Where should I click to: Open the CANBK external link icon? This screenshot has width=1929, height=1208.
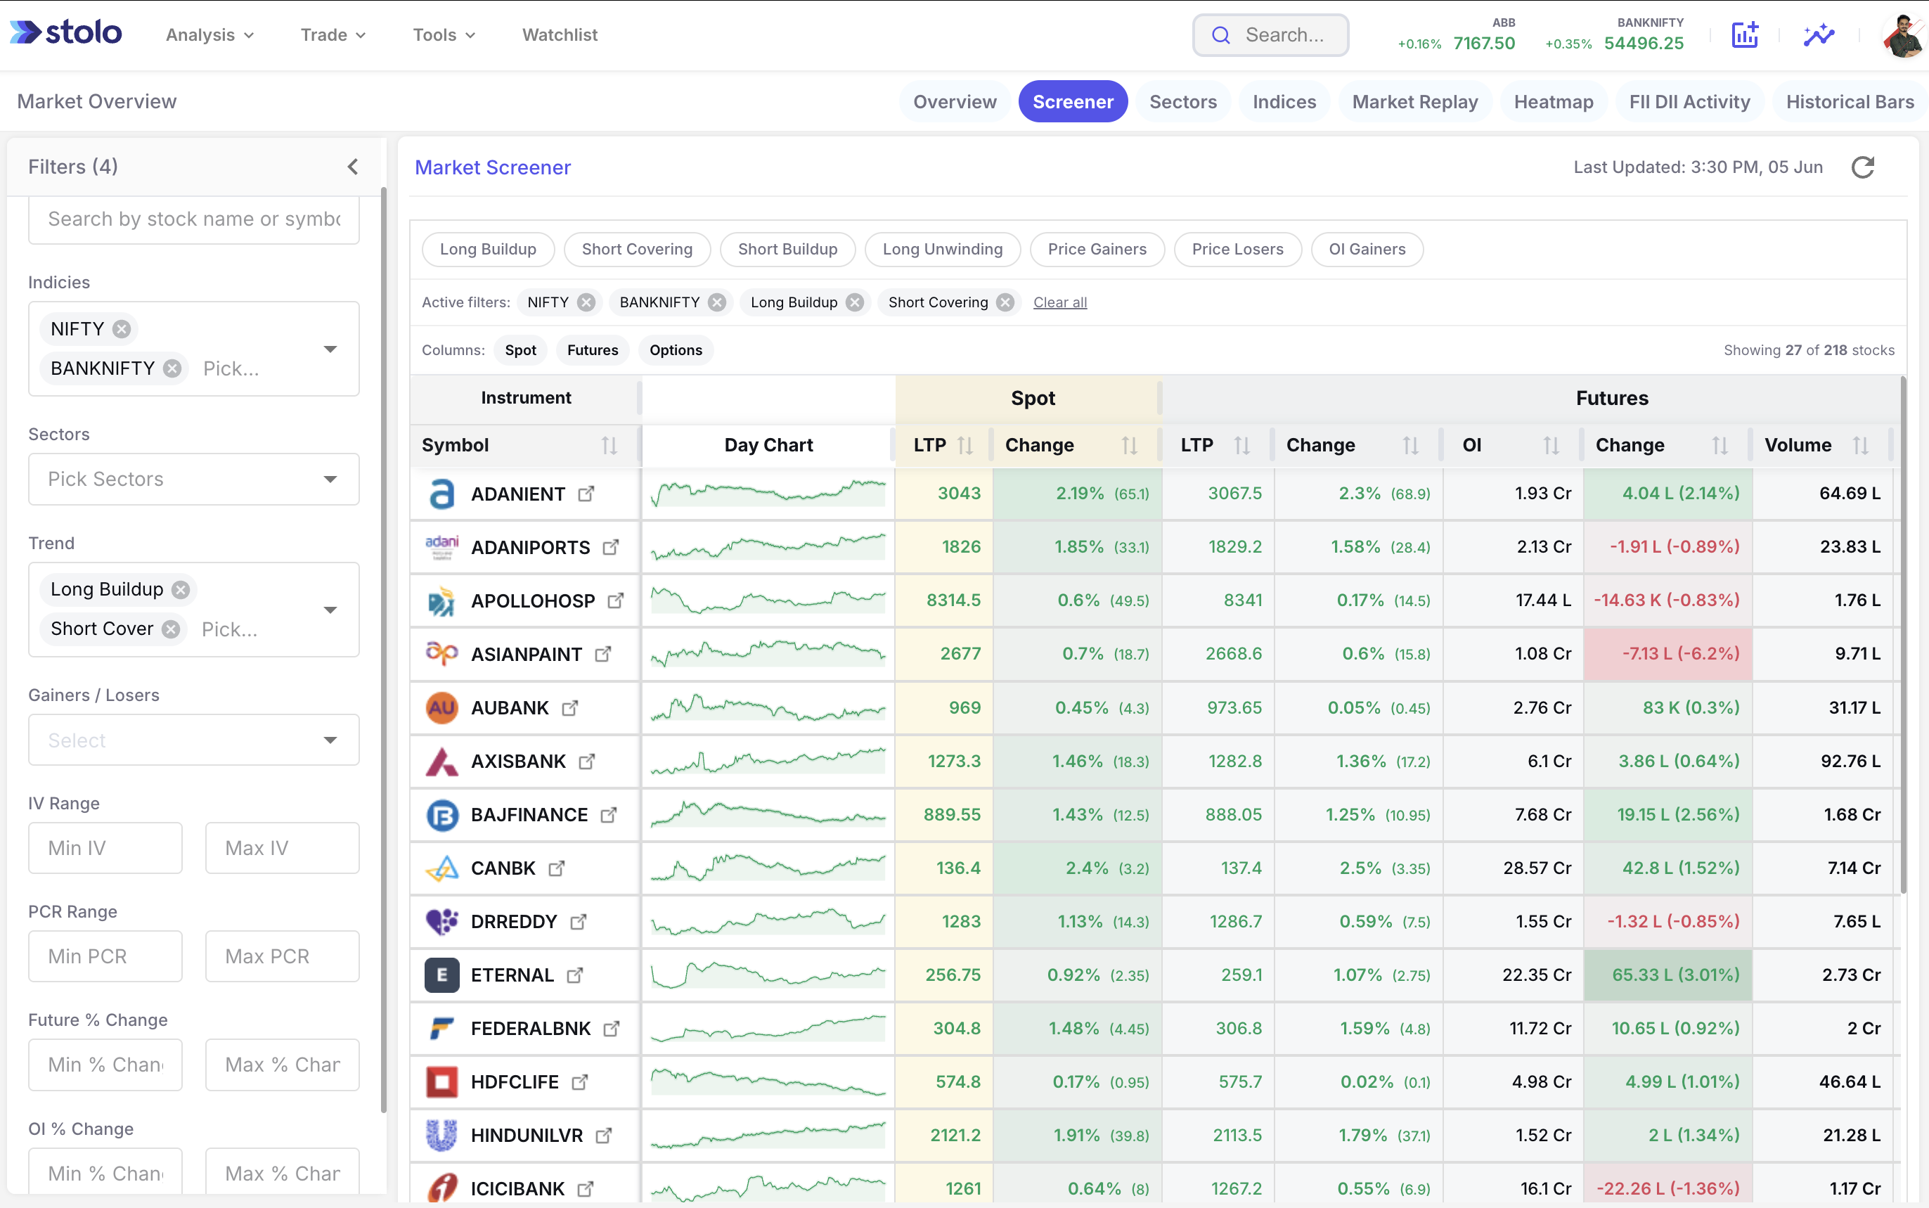pos(557,868)
